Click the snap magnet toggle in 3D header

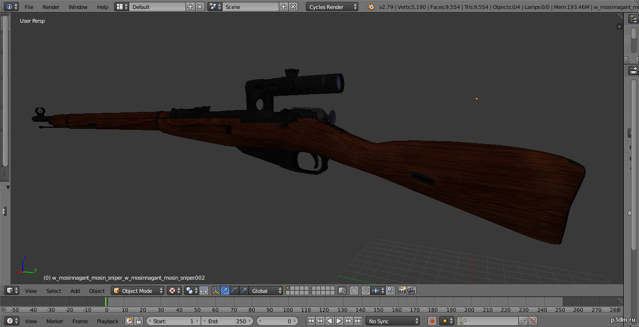pos(365,291)
